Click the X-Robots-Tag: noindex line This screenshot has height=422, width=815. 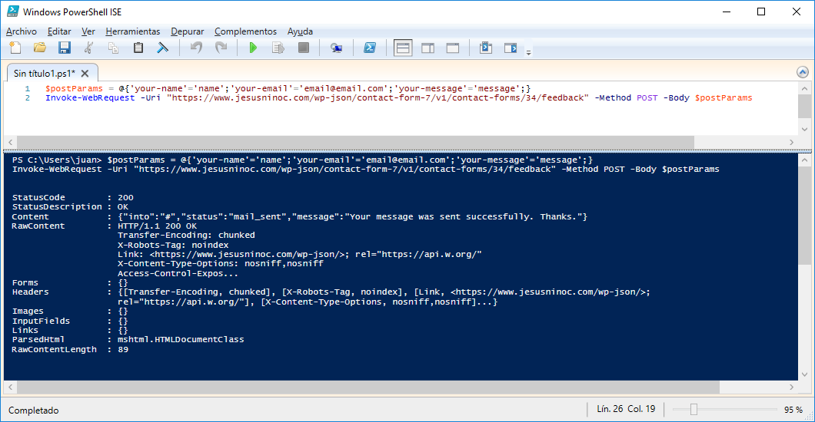[173, 245]
